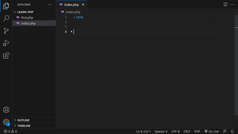Viewport: 238px width, 134px height.
Task: Open the Run and Debug view
Action: 6,43
